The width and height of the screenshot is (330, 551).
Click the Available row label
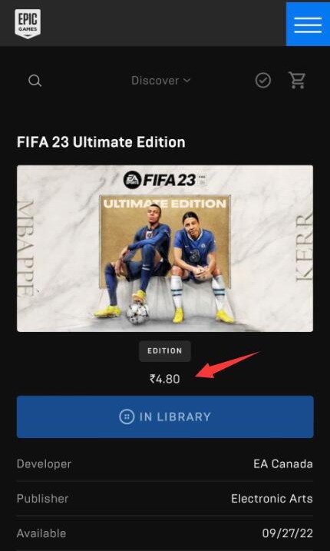(41, 533)
